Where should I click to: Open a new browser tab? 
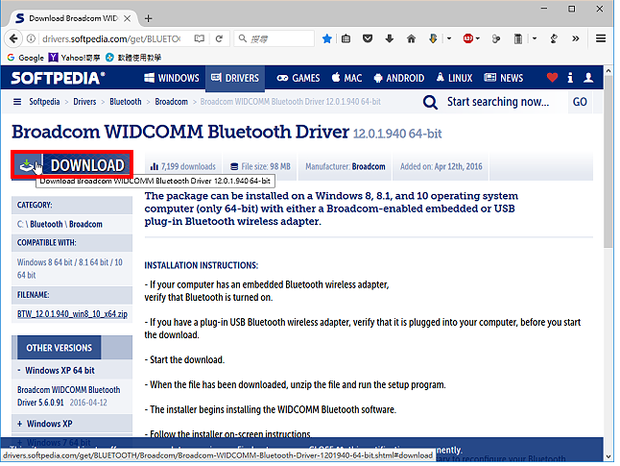pyautogui.click(x=148, y=18)
